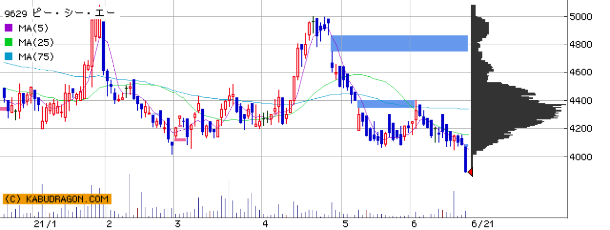
Task: Click the stock title 9629 ピー・シー・エー
Action: tap(59, 13)
